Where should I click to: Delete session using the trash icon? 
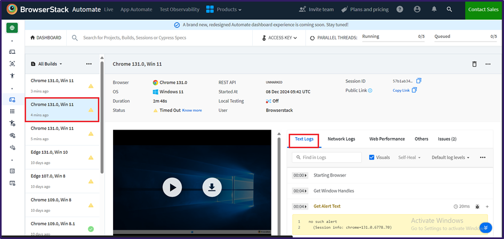(x=474, y=64)
